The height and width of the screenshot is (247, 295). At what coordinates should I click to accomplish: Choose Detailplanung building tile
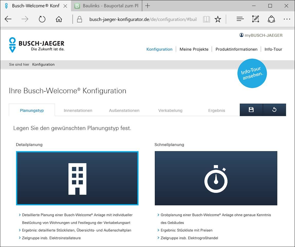[x=77, y=178]
